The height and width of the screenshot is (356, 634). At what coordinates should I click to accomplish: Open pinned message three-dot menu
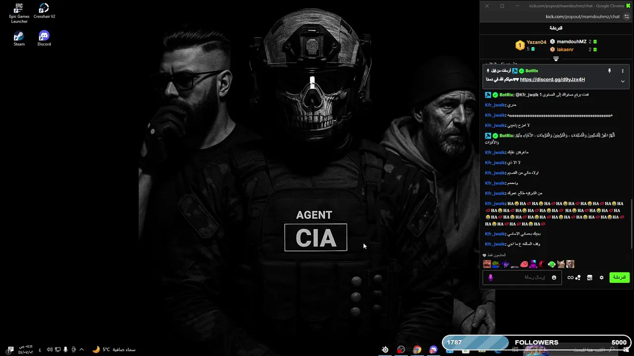coord(623,71)
